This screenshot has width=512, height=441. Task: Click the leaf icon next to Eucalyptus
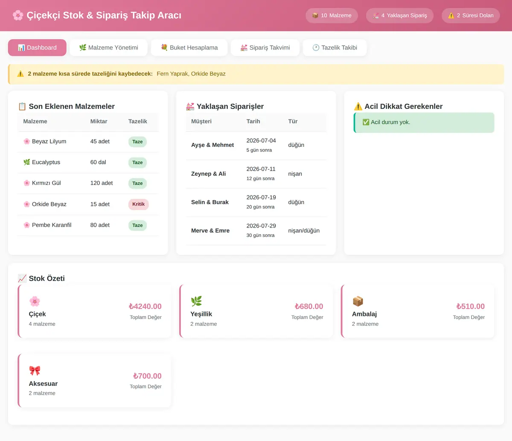click(x=27, y=162)
